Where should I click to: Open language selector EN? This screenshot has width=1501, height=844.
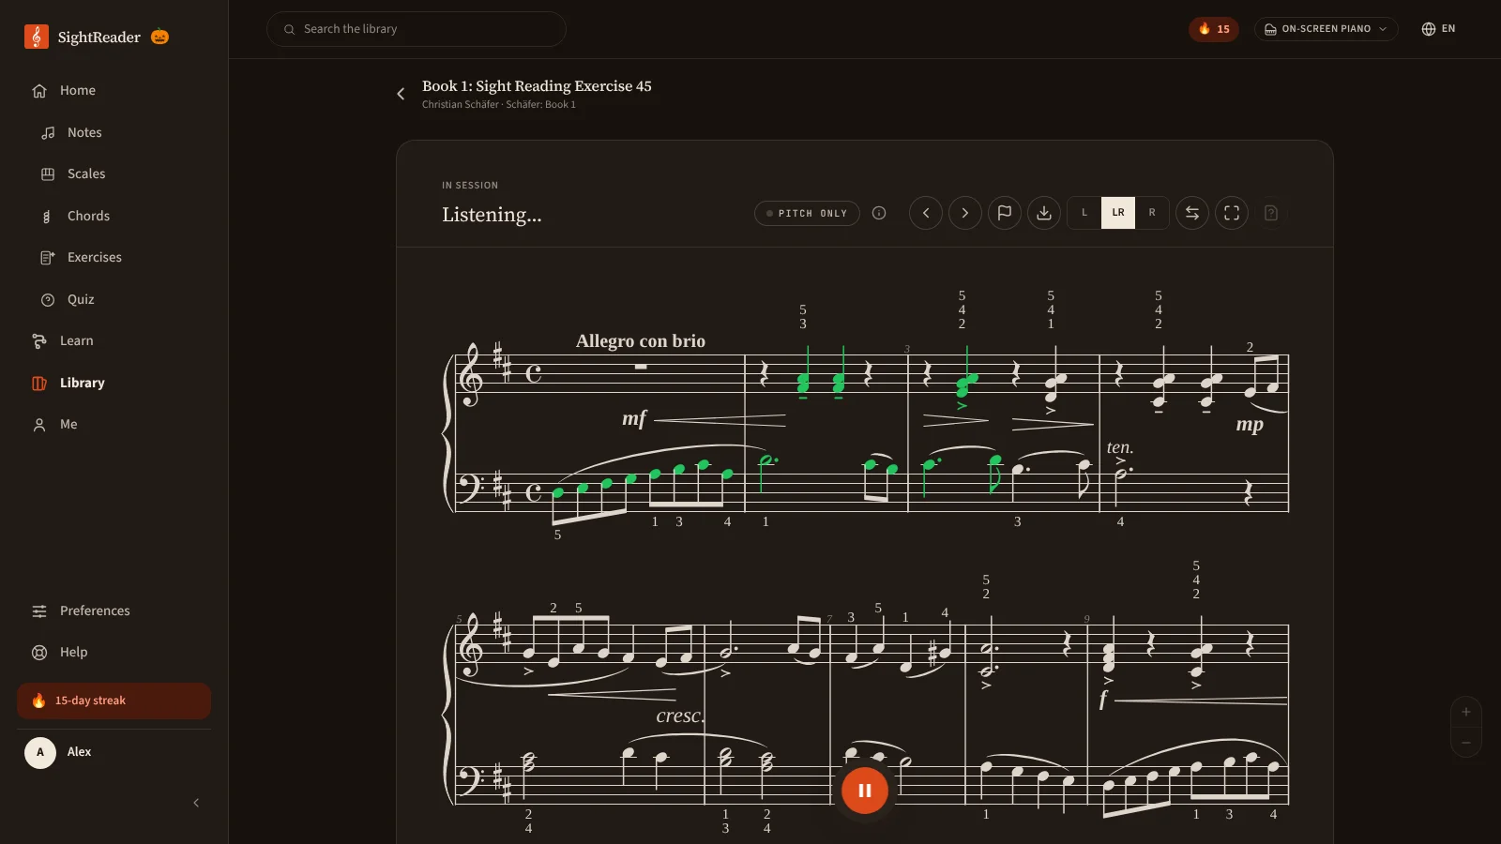pos(1438,29)
